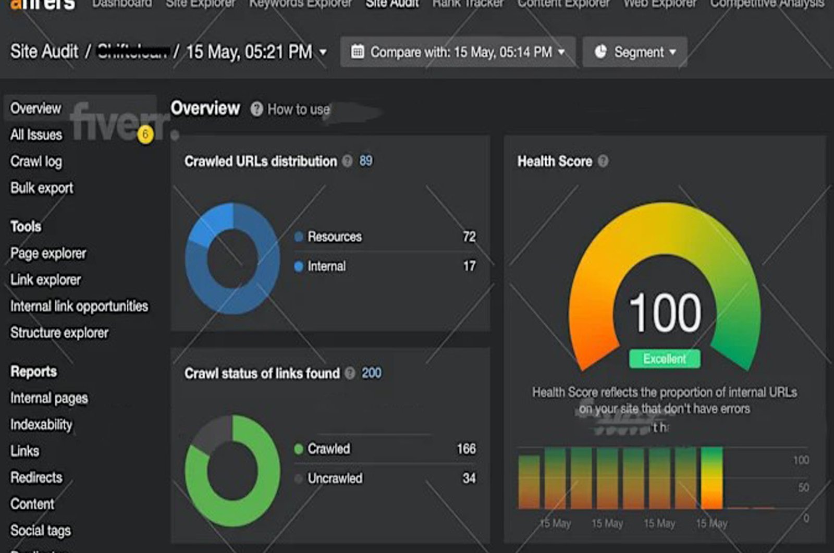Go to Page explorer tool
The height and width of the screenshot is (553, 834).
[x=48, y=253]
